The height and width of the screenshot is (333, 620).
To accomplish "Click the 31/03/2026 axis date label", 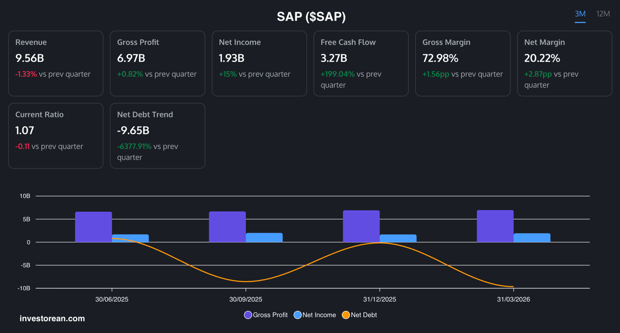I will click(513, 299).
